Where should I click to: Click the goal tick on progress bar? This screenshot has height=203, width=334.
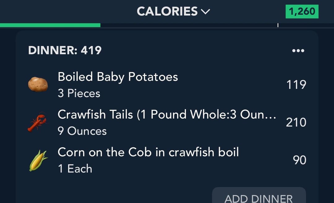(x=278, y=25)
